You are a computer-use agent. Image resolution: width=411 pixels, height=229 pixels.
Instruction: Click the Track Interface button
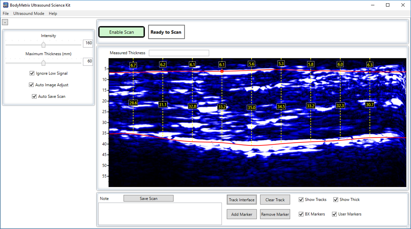point(241,200)
